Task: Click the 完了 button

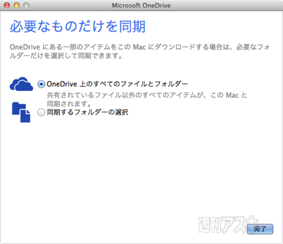Action: pos(260,229)
